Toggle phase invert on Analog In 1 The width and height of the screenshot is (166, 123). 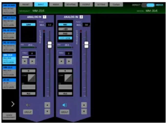[29, 71]
